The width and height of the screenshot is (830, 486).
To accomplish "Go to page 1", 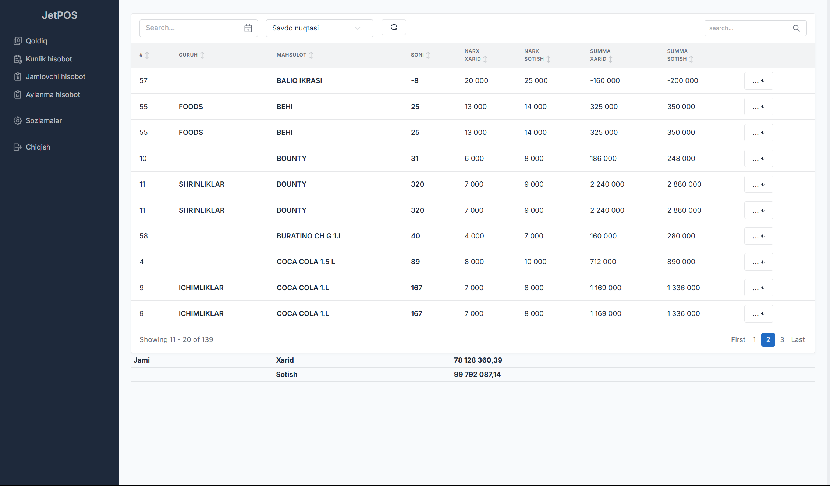I will click(754, 340).
